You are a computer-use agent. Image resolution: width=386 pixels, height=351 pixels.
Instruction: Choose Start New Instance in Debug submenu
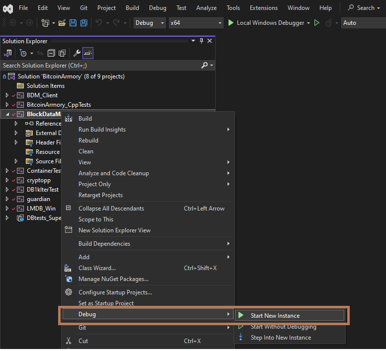(x=290, y=316)
